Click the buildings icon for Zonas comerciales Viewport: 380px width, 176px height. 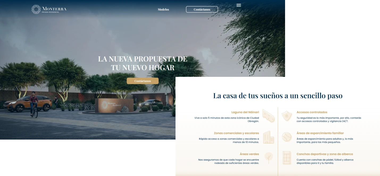pos(268,137)
